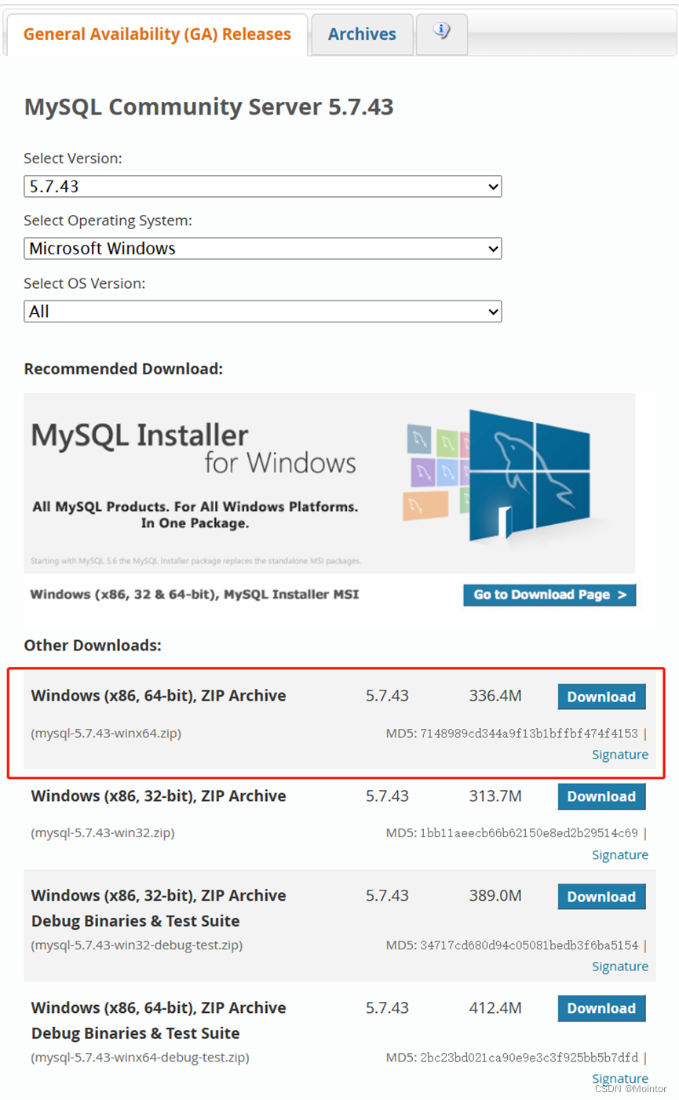Open the Signature link for mysql-5.7.43-winx64.zip
Screen dimensions: 679x1100
click(x=620, y=754)
